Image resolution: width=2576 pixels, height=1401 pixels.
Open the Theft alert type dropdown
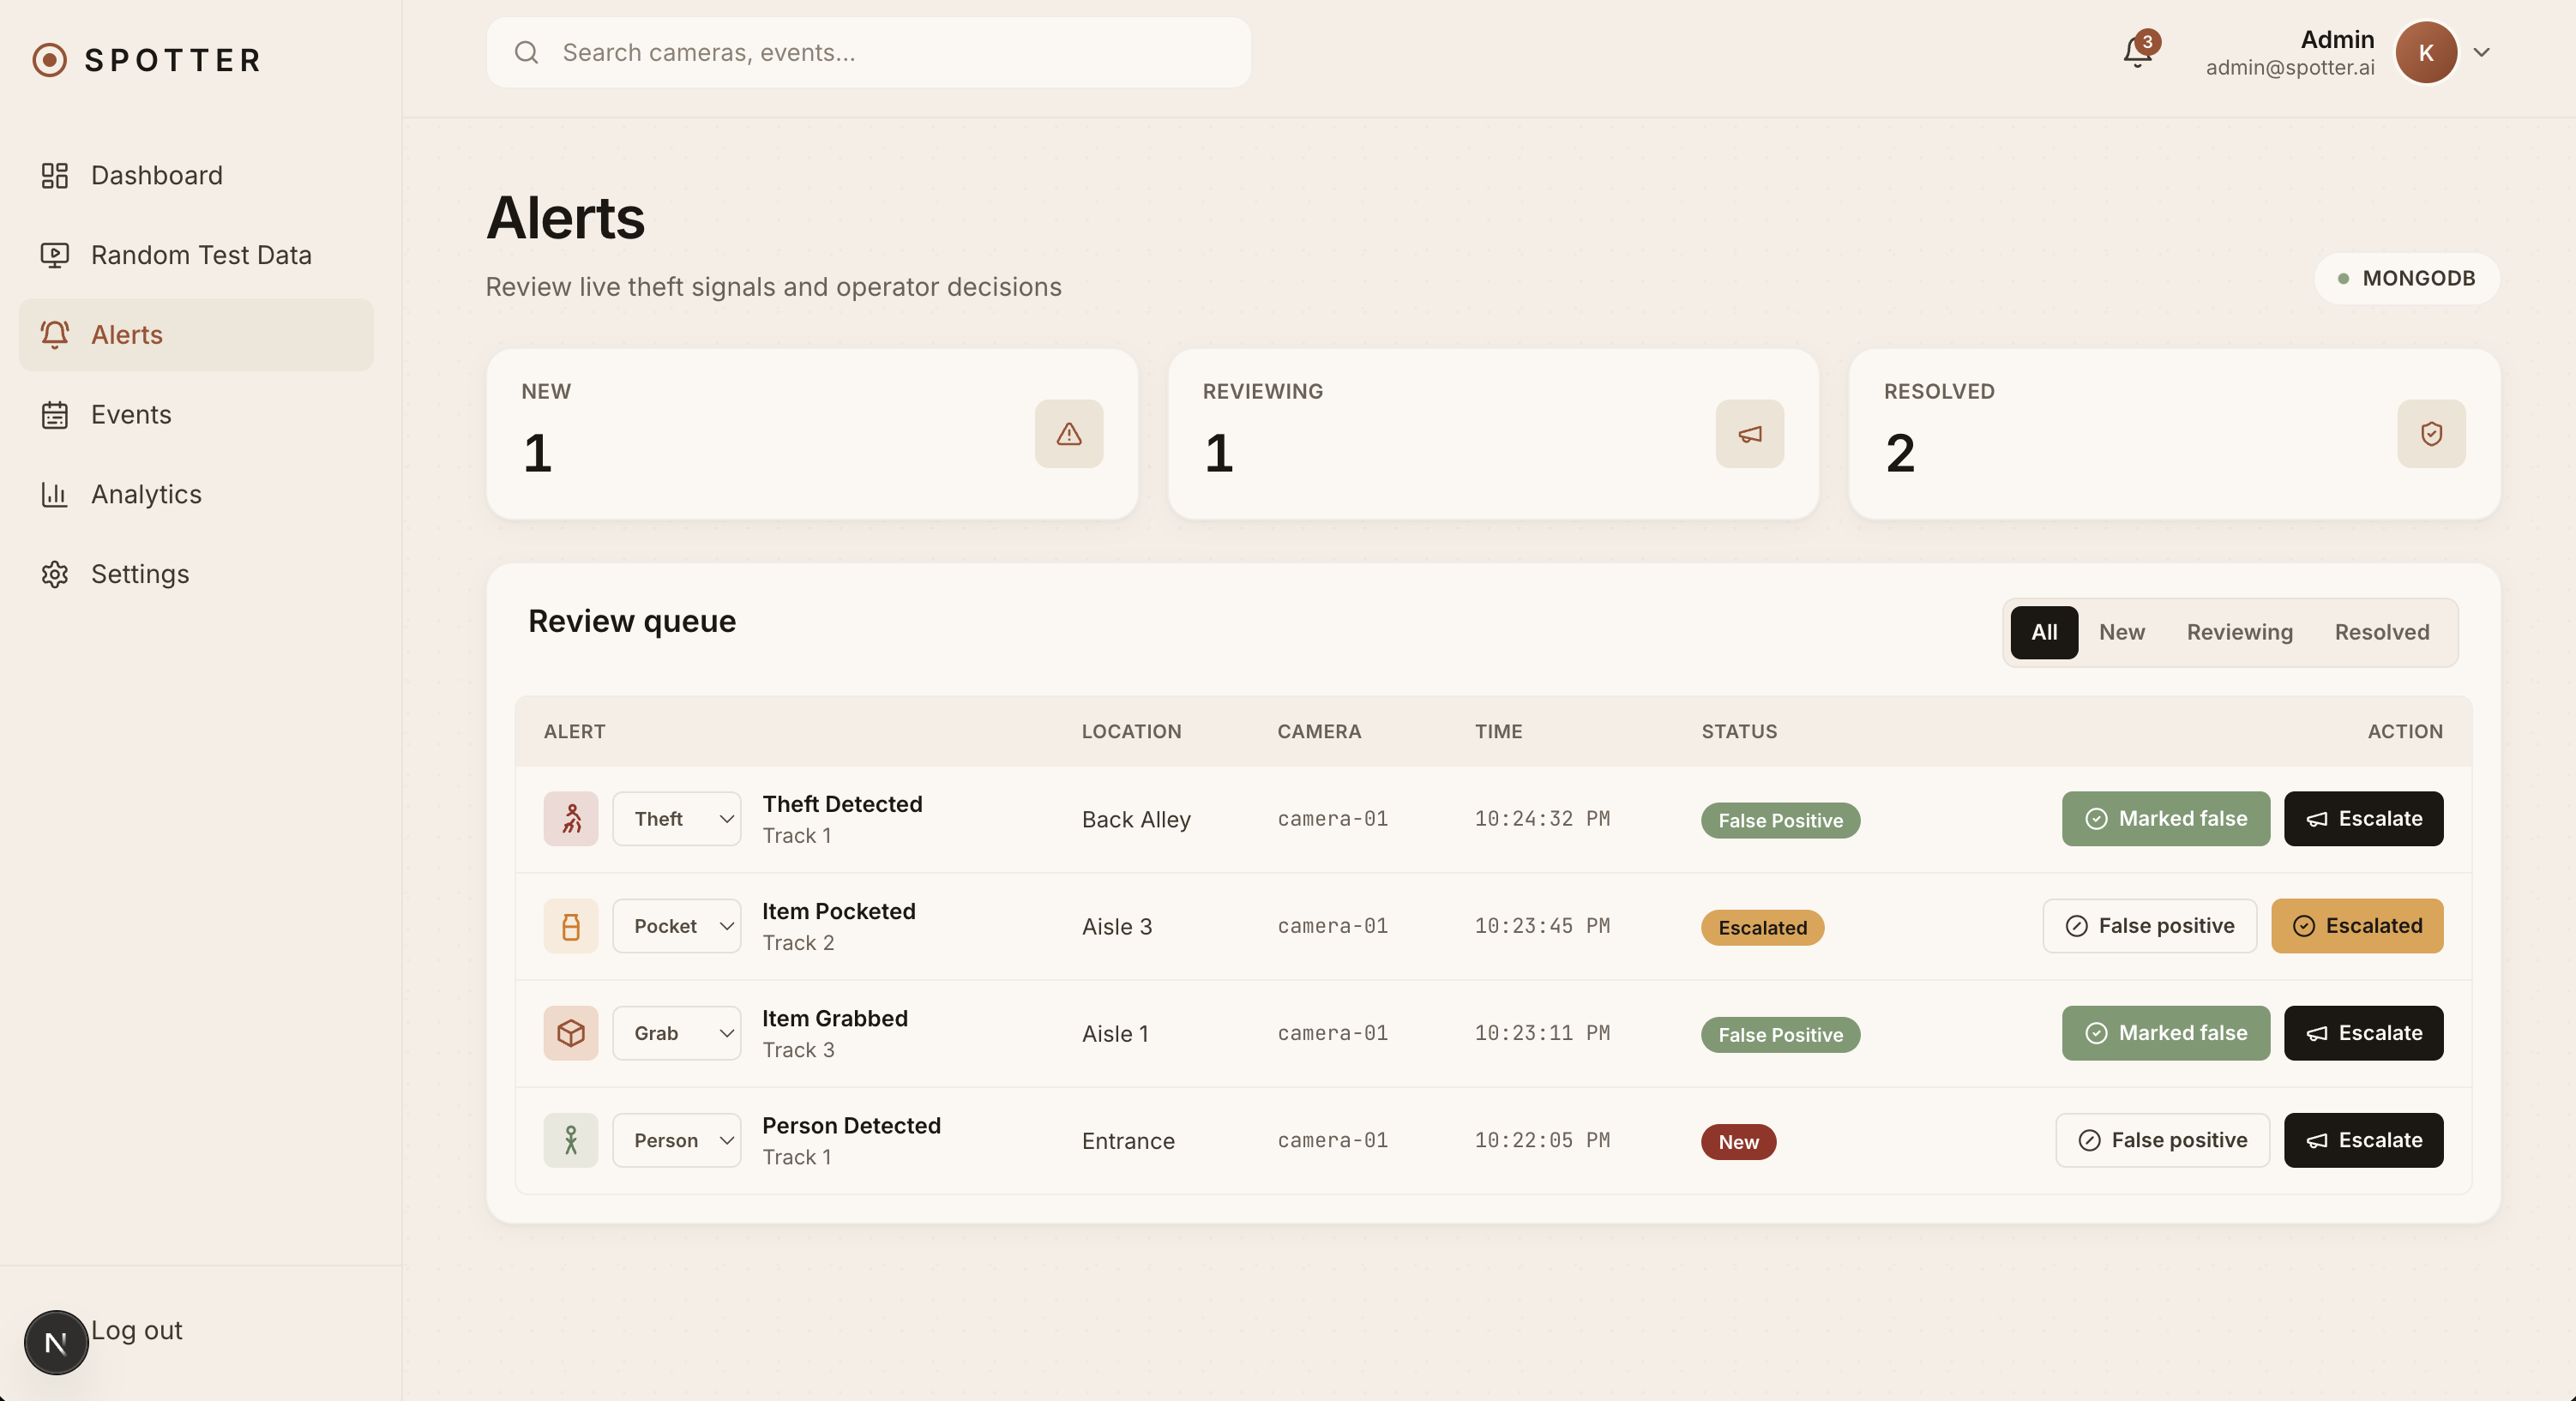tap(677, 819)
